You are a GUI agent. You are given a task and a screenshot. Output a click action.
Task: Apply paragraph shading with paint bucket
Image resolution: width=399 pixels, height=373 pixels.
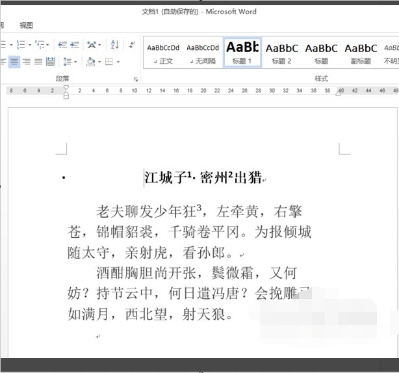[90, 62]
